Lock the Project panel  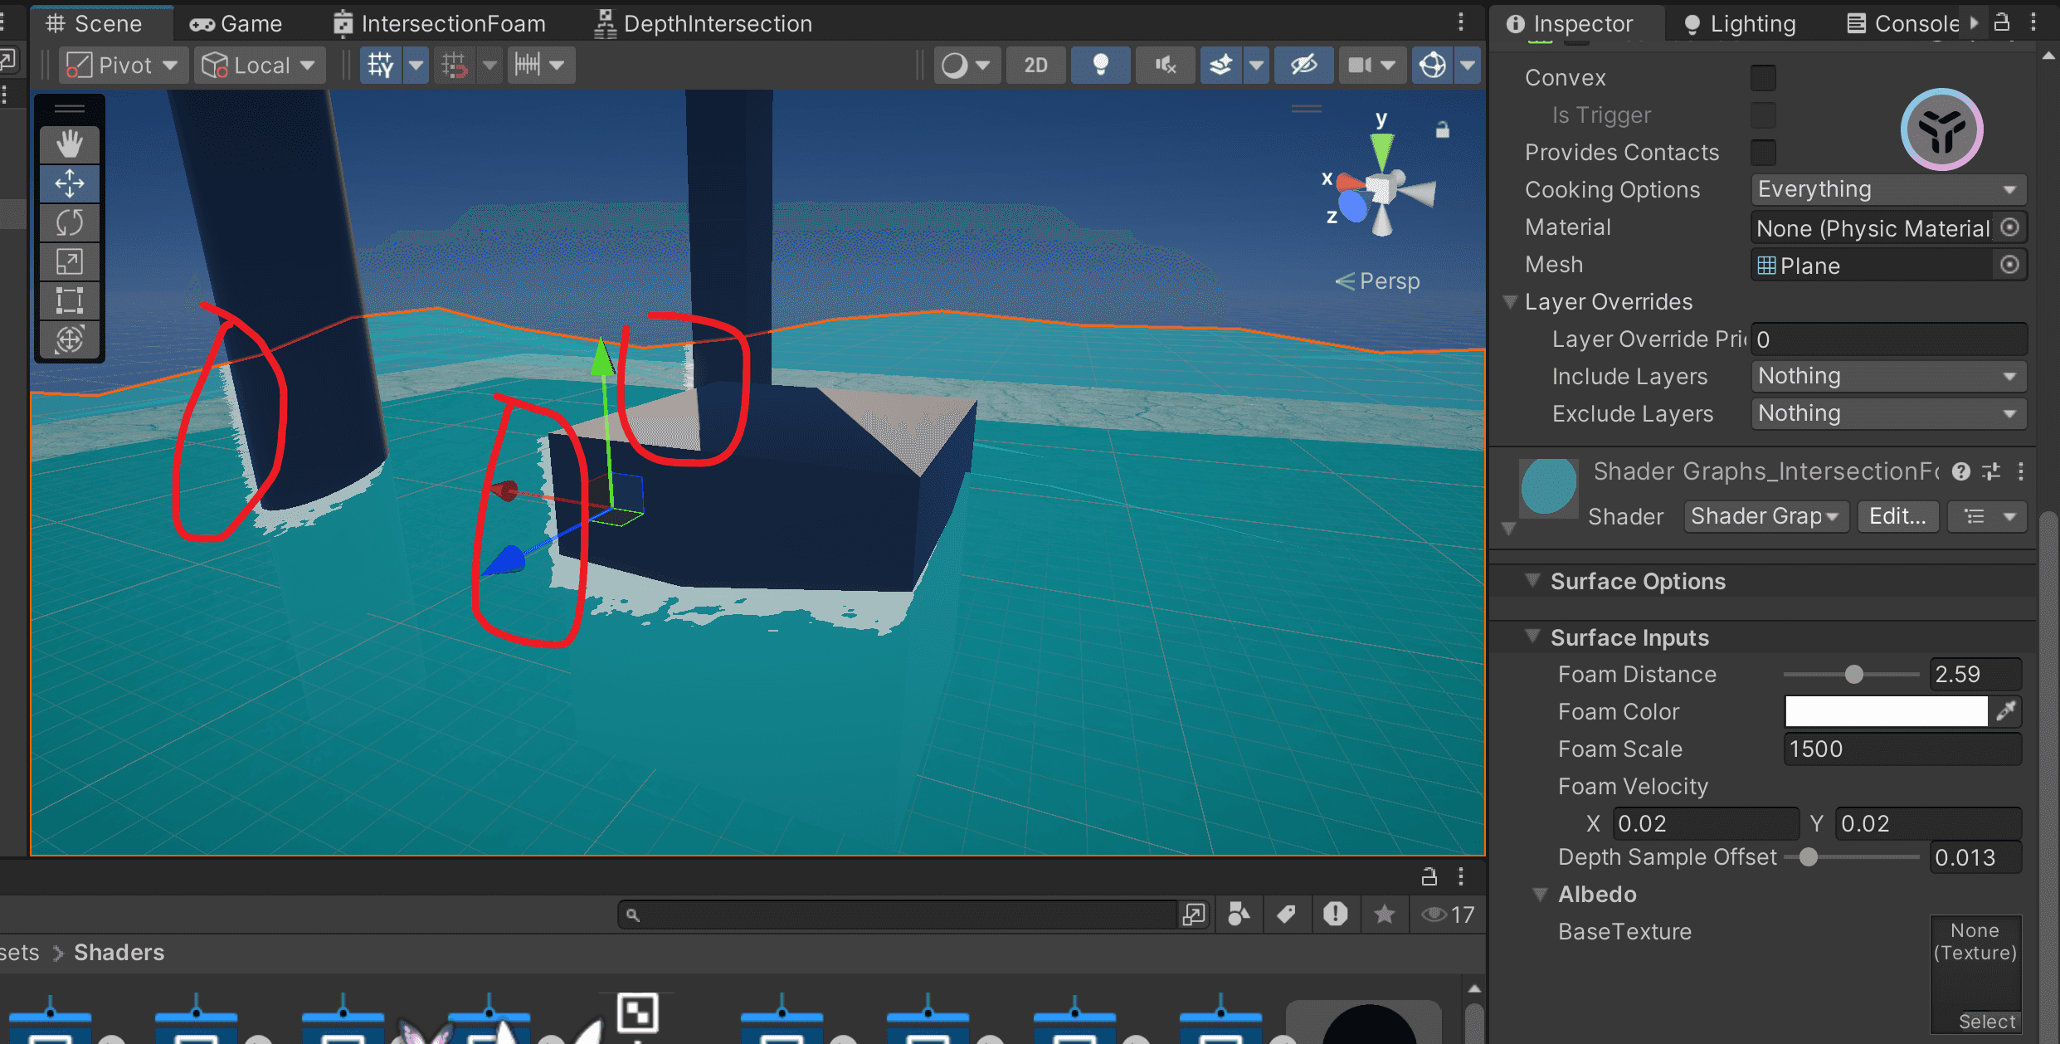tap(1429, 876)
